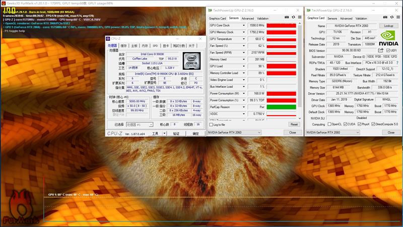The image size is (403, 227).
Task: Open the CPU-Z 内存 tab
Action: click(x=145, y=45)
